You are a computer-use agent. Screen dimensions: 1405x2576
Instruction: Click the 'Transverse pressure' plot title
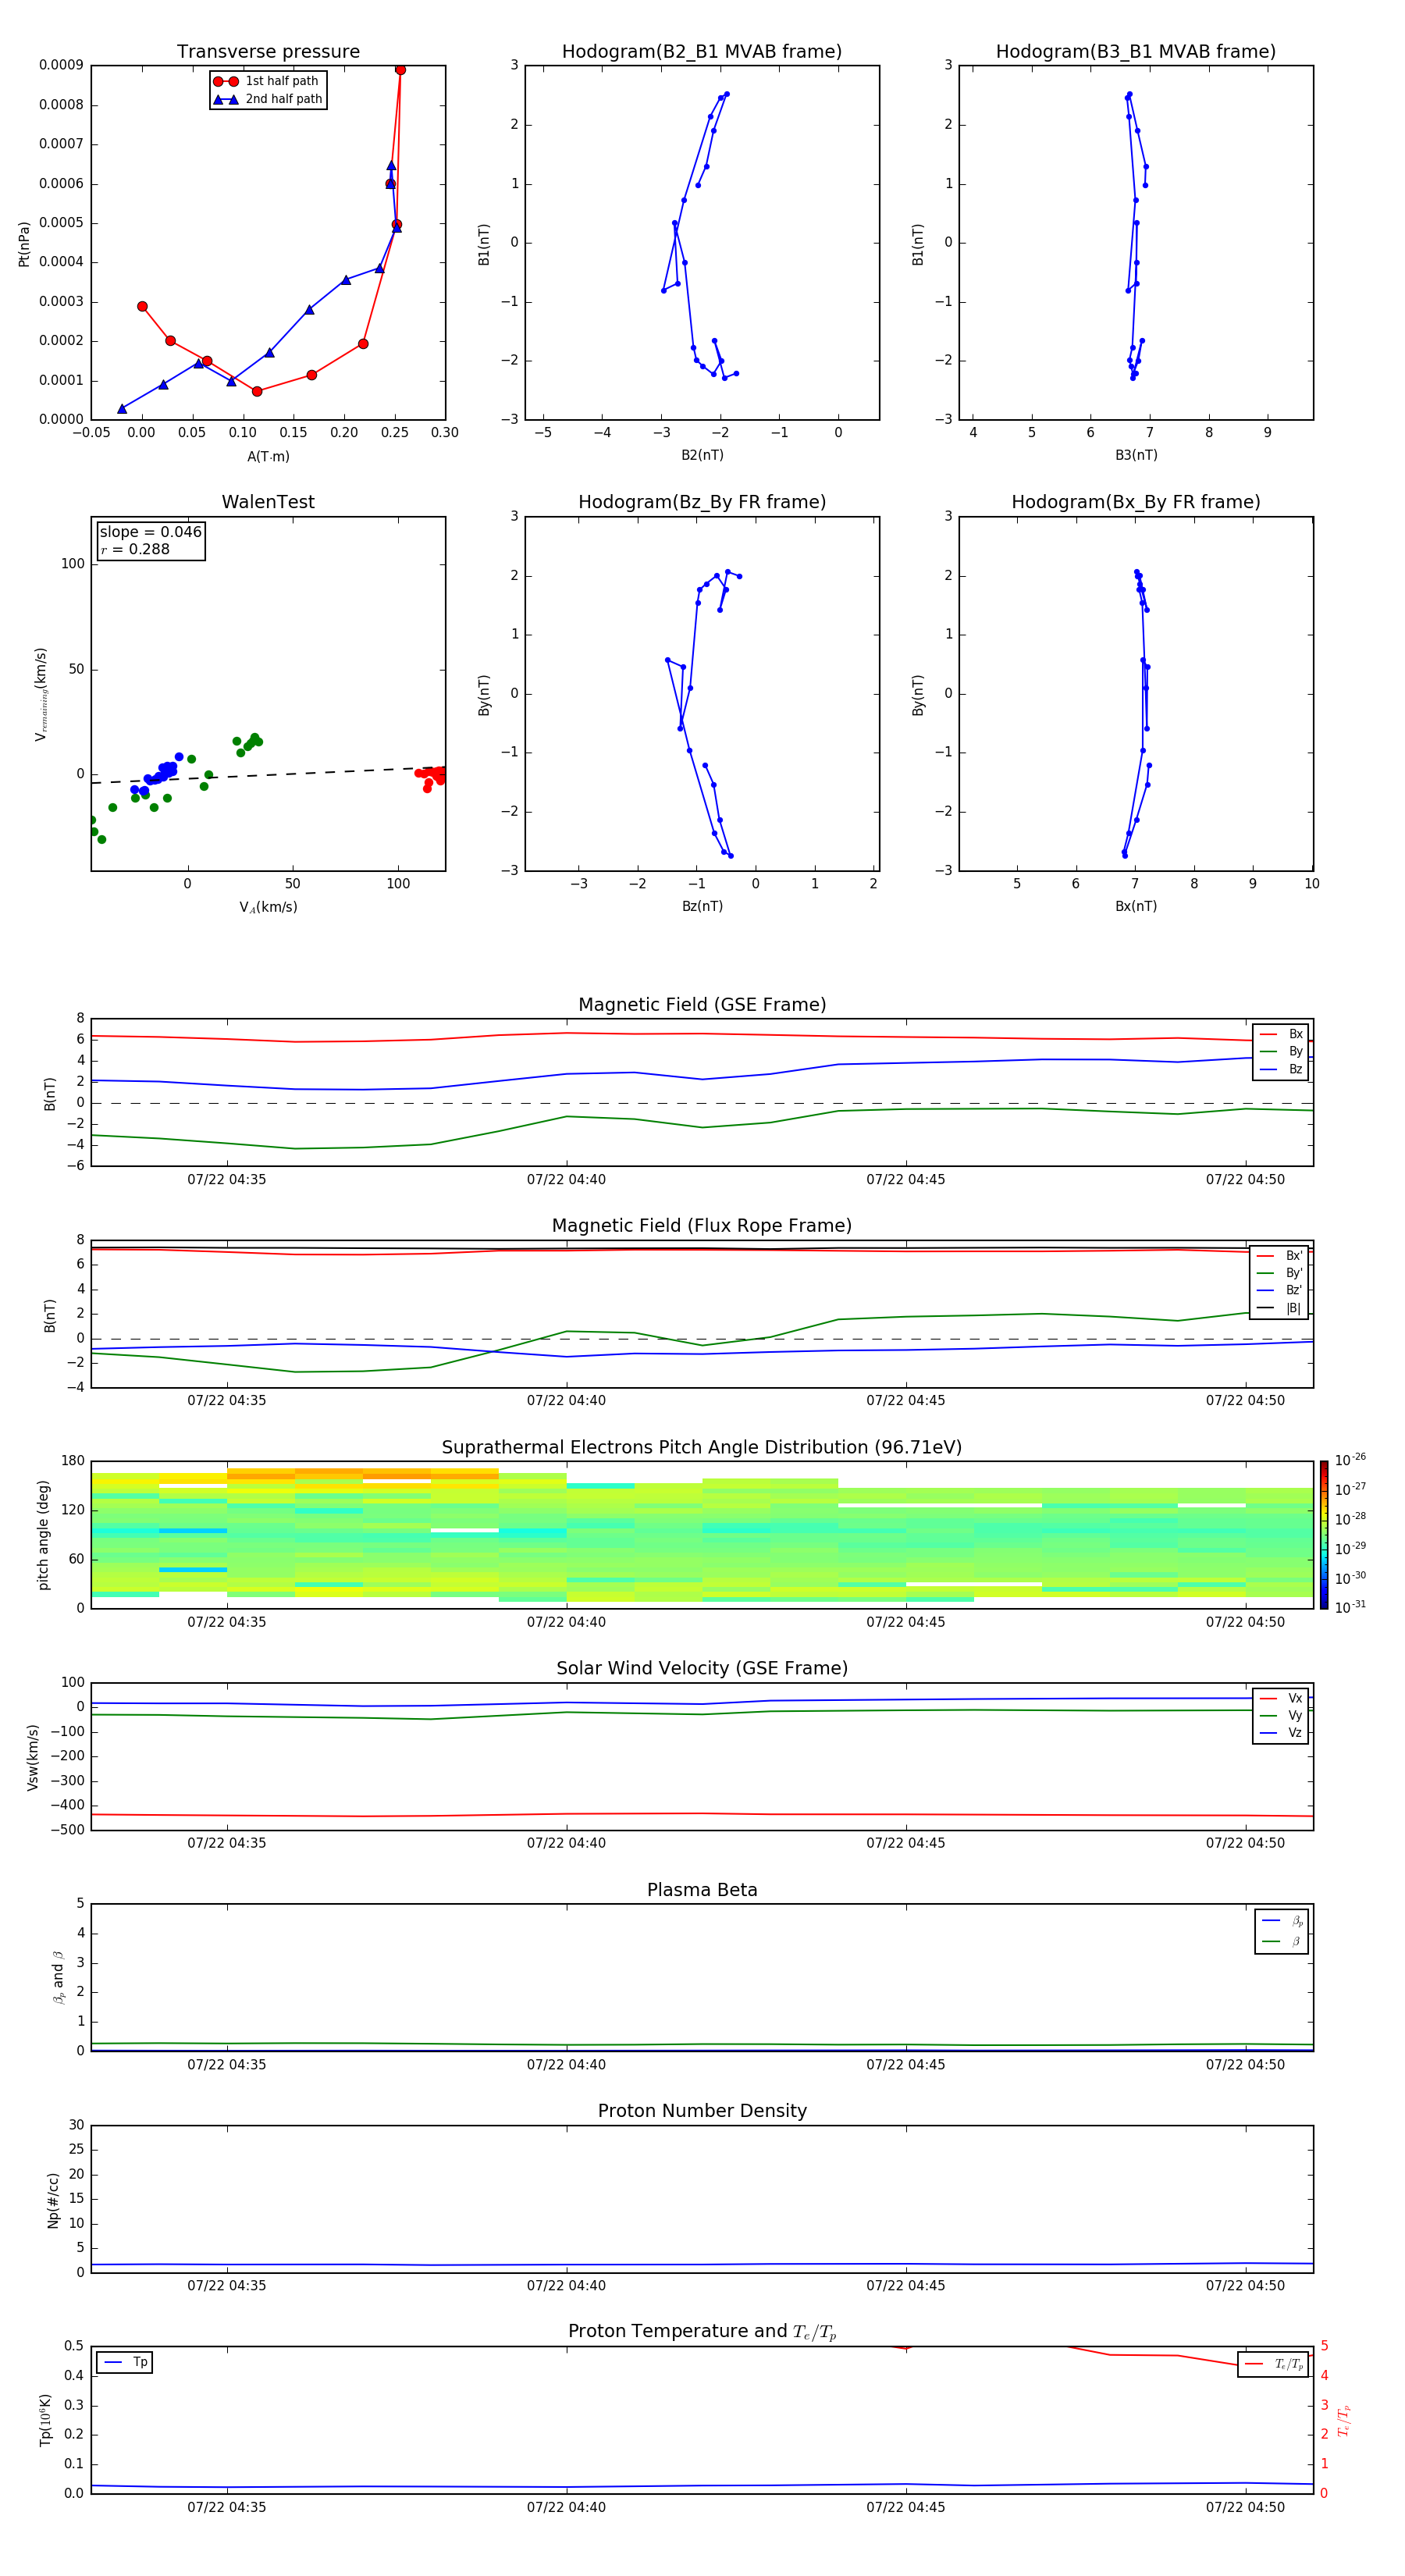tap(268, 52)
